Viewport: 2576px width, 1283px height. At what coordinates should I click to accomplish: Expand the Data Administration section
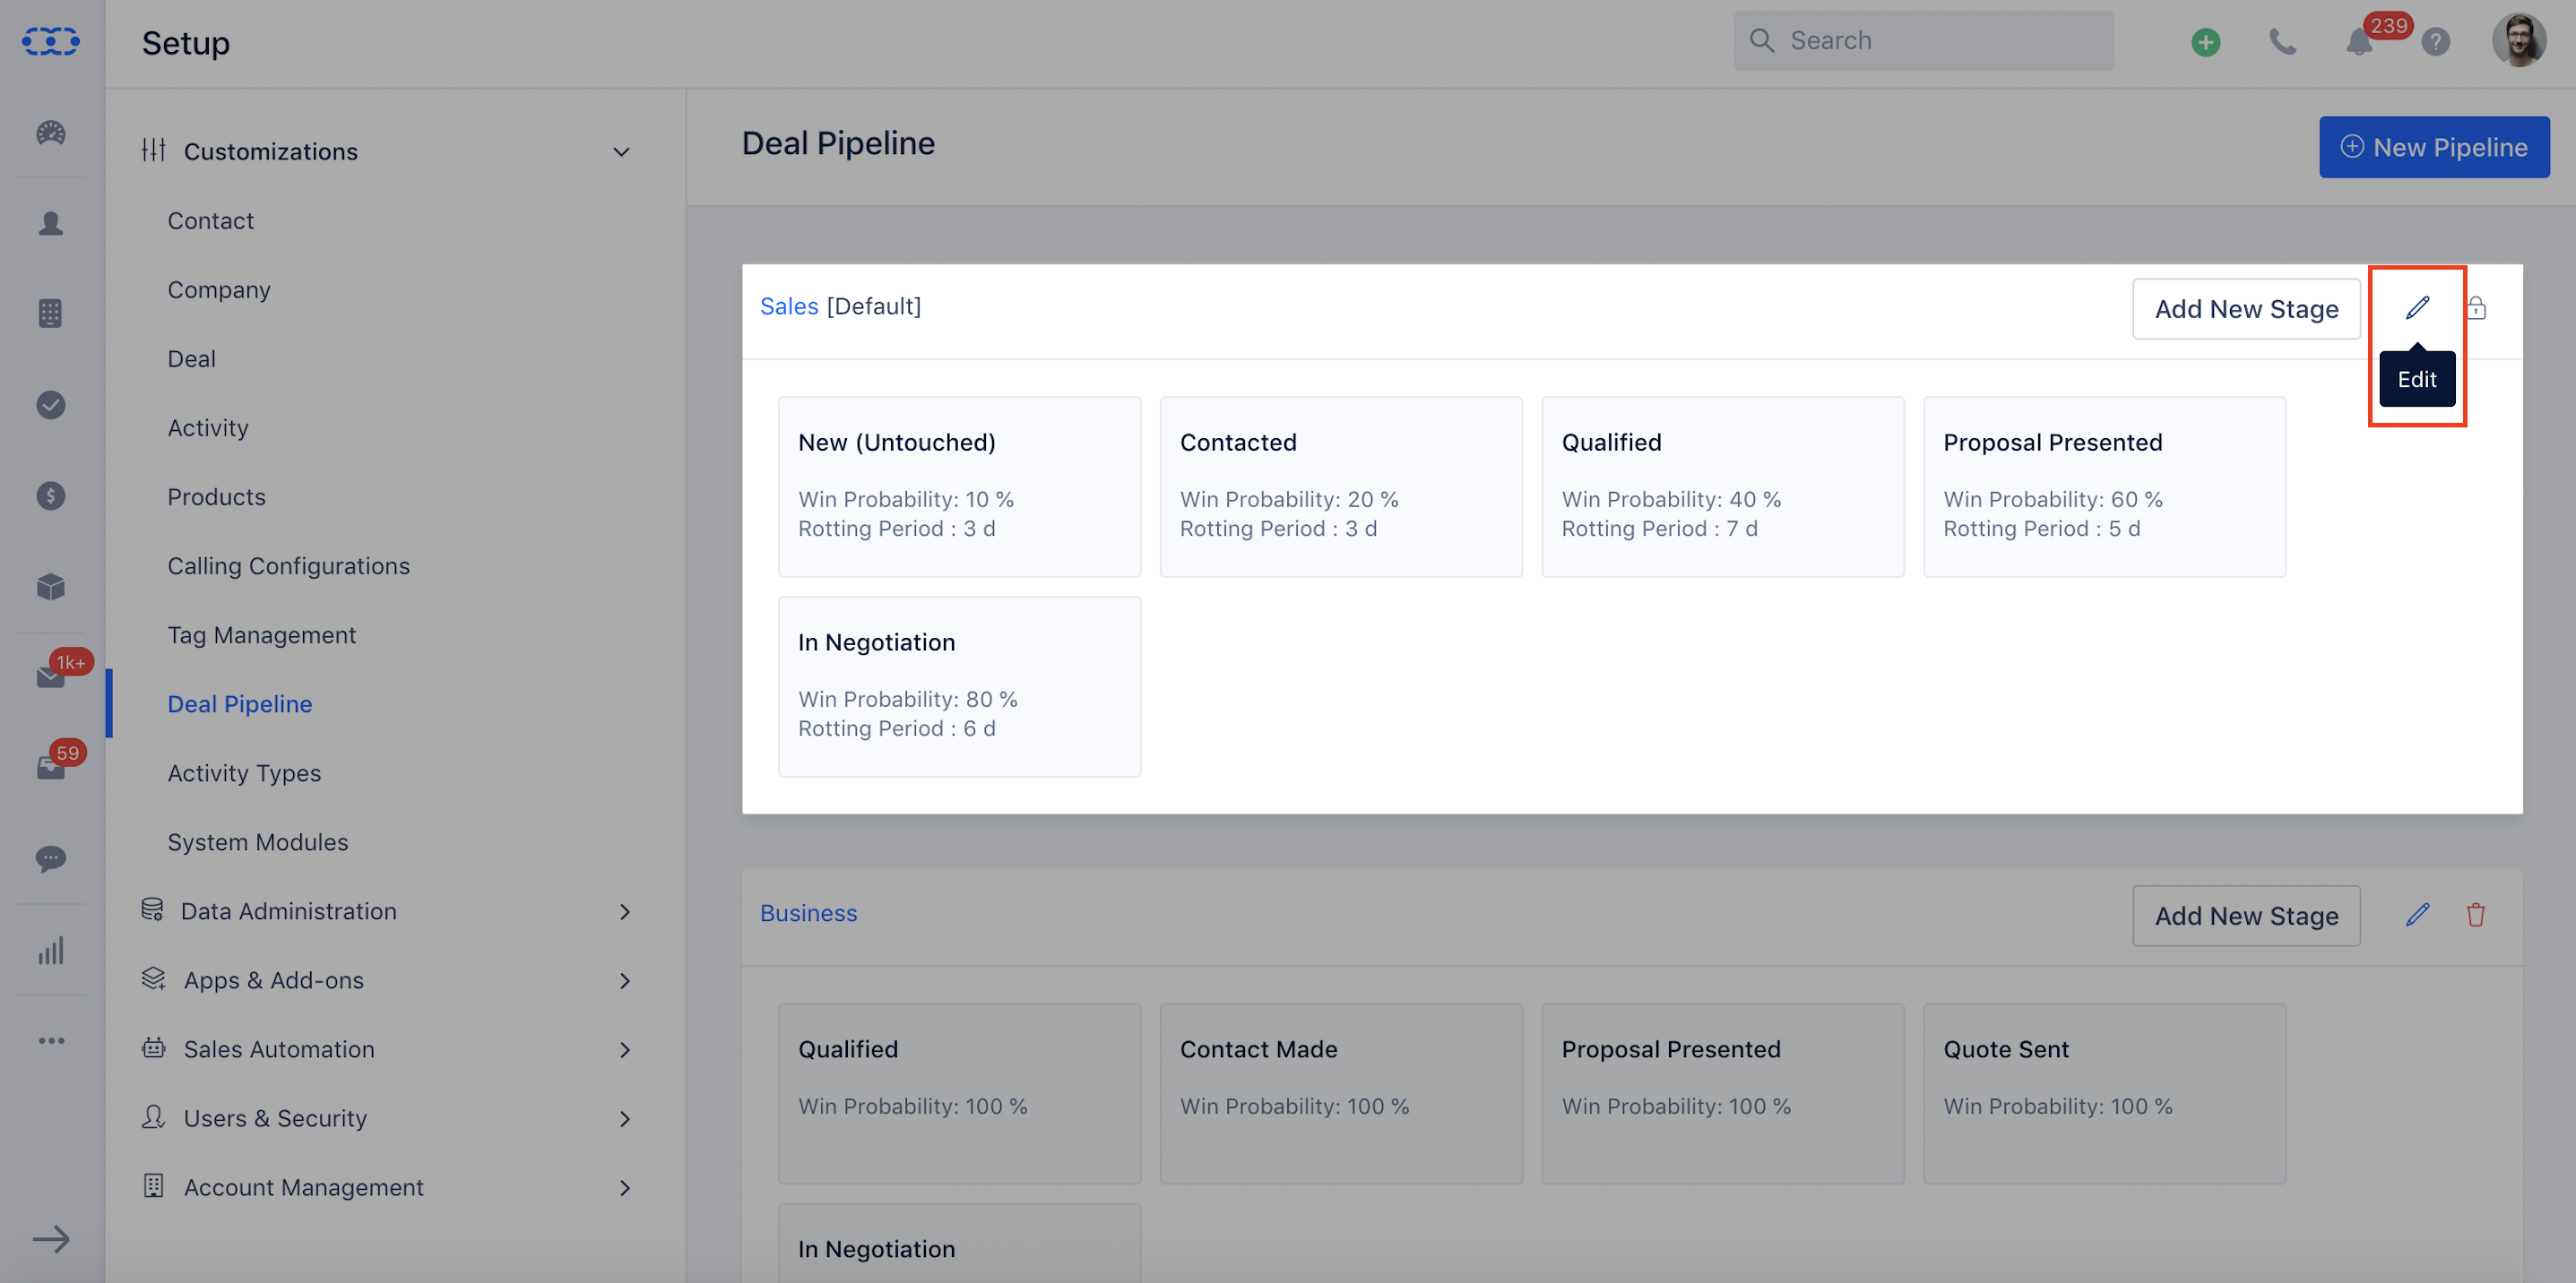coord(625,911)
